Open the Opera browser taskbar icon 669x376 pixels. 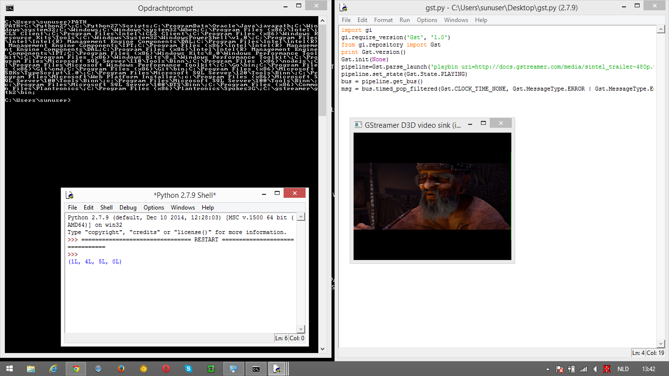[166, 369]
